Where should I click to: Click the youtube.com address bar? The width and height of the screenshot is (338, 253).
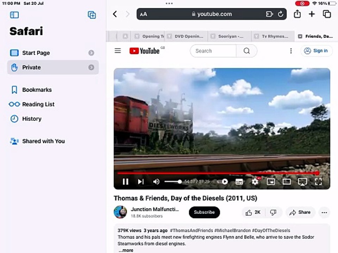[x=212, y=14]
